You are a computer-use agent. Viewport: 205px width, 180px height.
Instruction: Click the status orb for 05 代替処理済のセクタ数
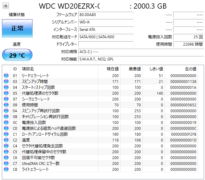[x=6, y=93]
